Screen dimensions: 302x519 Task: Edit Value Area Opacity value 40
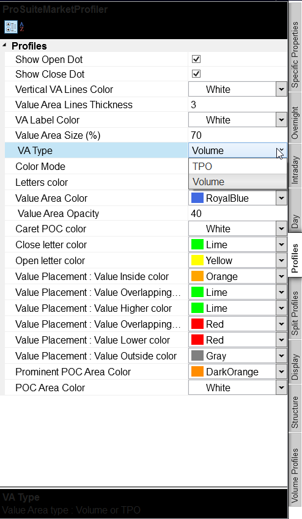[237, 213]
